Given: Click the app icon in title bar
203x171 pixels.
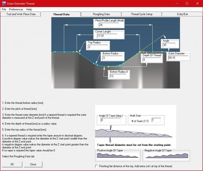Looking at the screenshot, I should 4,3.
